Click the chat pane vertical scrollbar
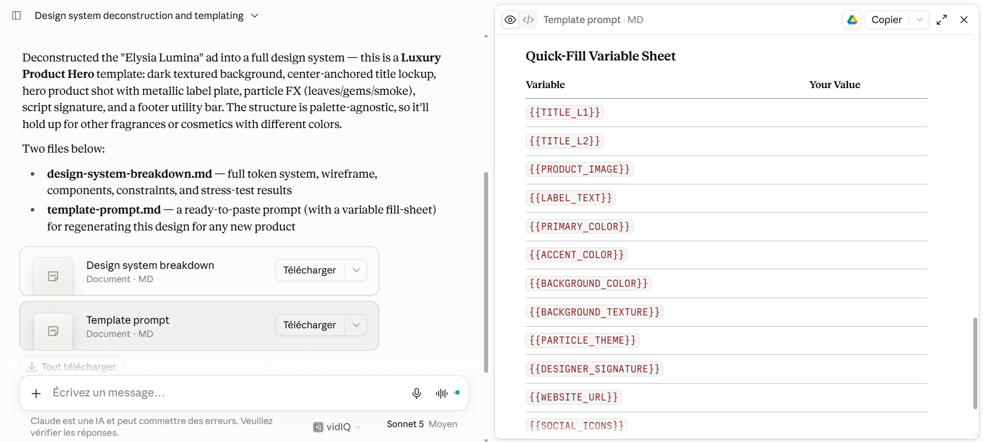The height and width of the screenshot is (442, 983). tap(486, 272)
